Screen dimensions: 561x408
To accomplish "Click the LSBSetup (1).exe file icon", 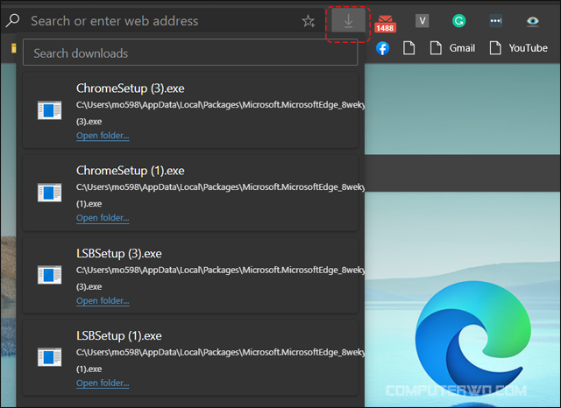I will [x=49, y=357].
